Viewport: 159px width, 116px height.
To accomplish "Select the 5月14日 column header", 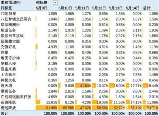I will coord(133,8).
